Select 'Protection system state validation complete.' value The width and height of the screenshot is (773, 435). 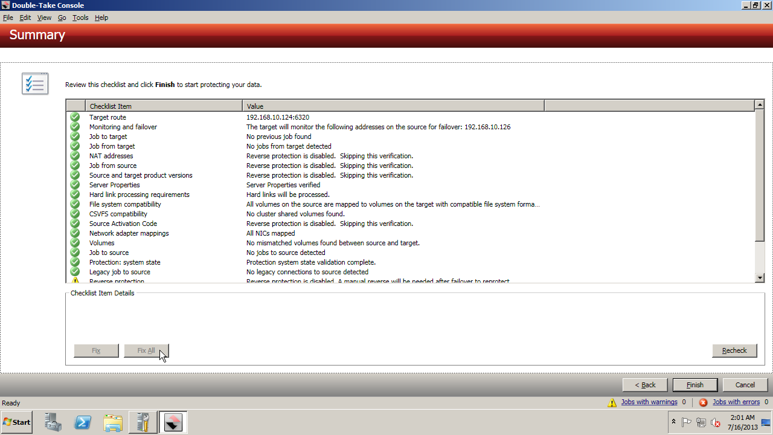coord(311,262)
